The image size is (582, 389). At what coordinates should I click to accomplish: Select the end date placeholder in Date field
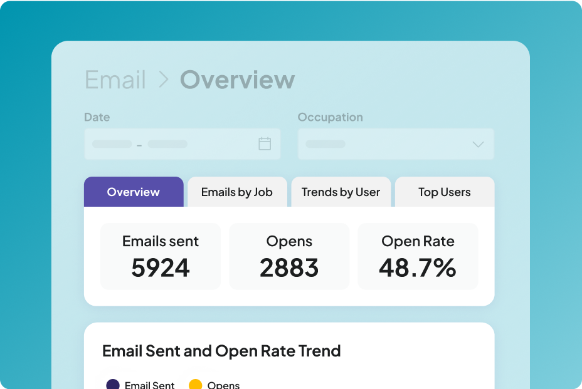[167, 144]
